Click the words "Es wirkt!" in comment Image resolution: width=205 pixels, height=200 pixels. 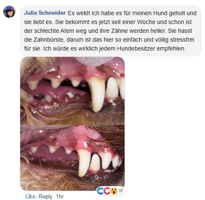click(79, 13)
